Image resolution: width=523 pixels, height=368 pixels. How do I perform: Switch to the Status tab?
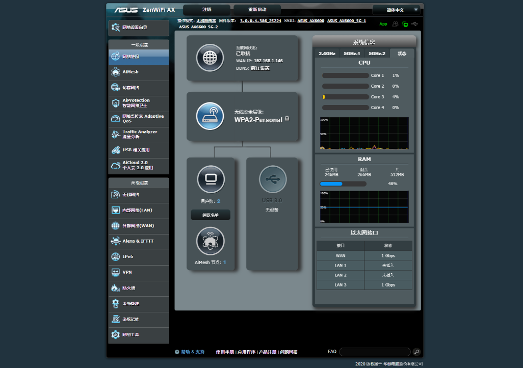402,54
